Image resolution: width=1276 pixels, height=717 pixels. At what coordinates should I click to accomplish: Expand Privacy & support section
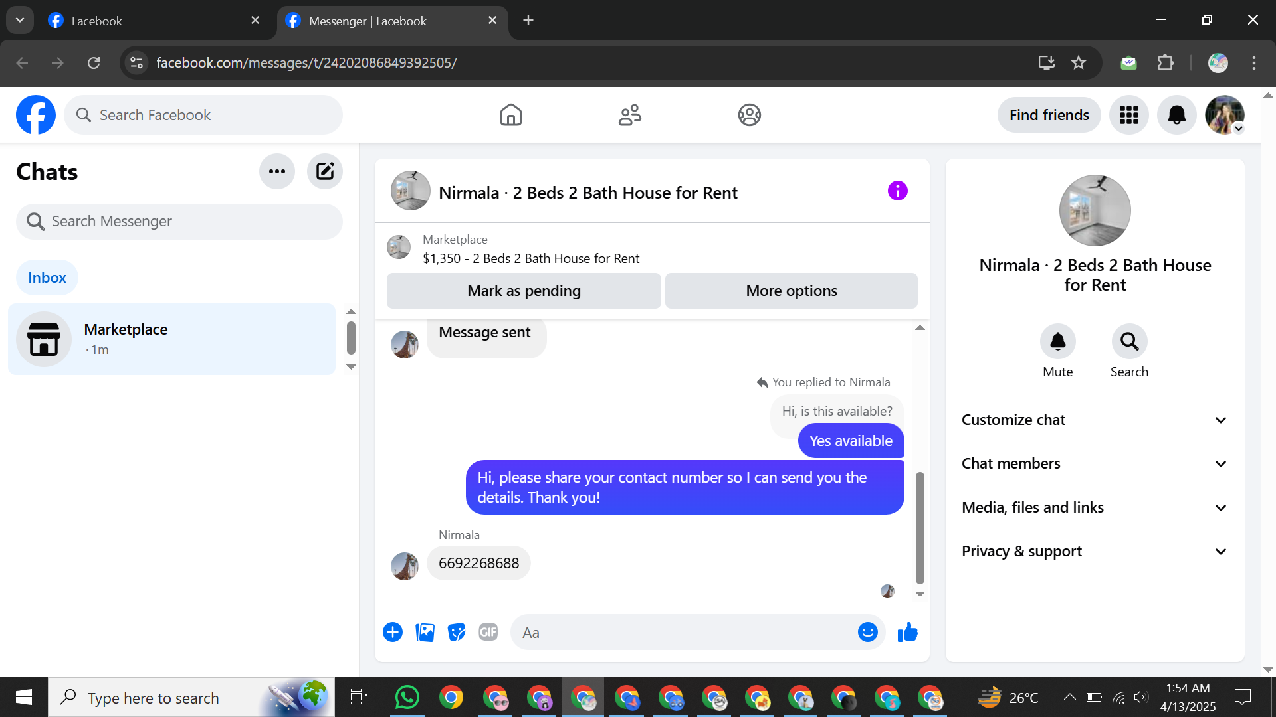[x=1095, y=551]
